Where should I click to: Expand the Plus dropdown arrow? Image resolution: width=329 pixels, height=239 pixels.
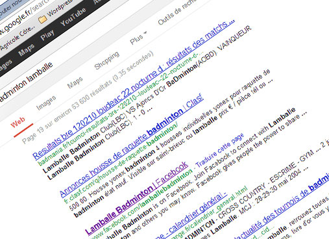[x=145, y=33]
